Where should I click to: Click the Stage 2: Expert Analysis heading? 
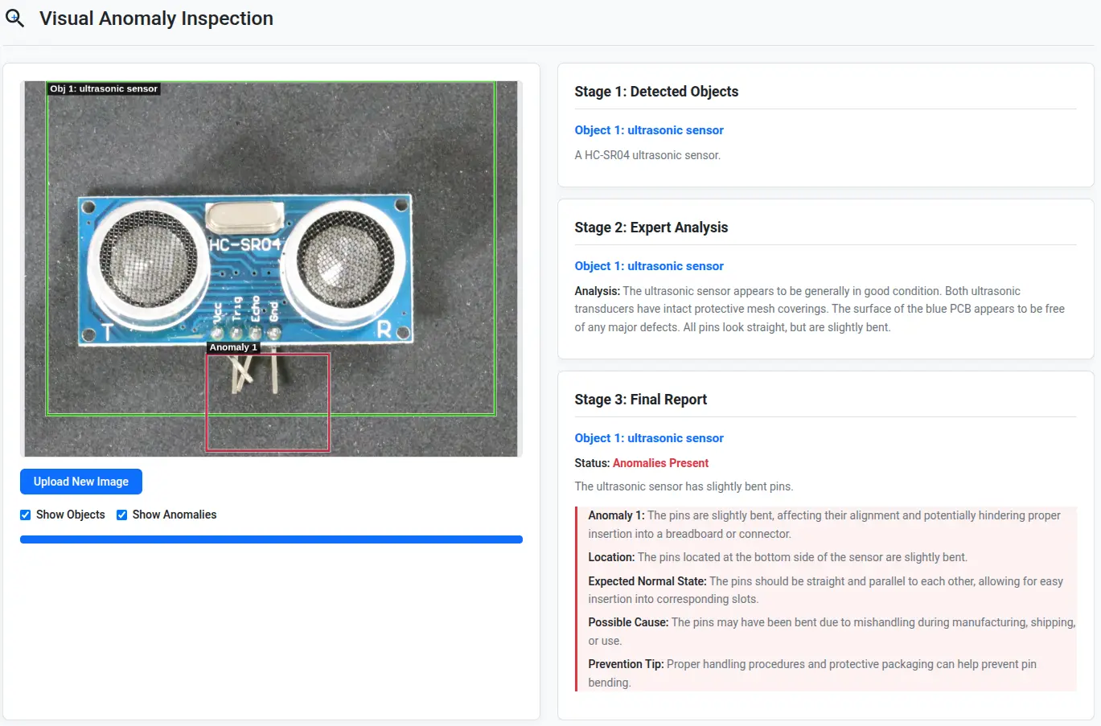click(x=651, y=228)
